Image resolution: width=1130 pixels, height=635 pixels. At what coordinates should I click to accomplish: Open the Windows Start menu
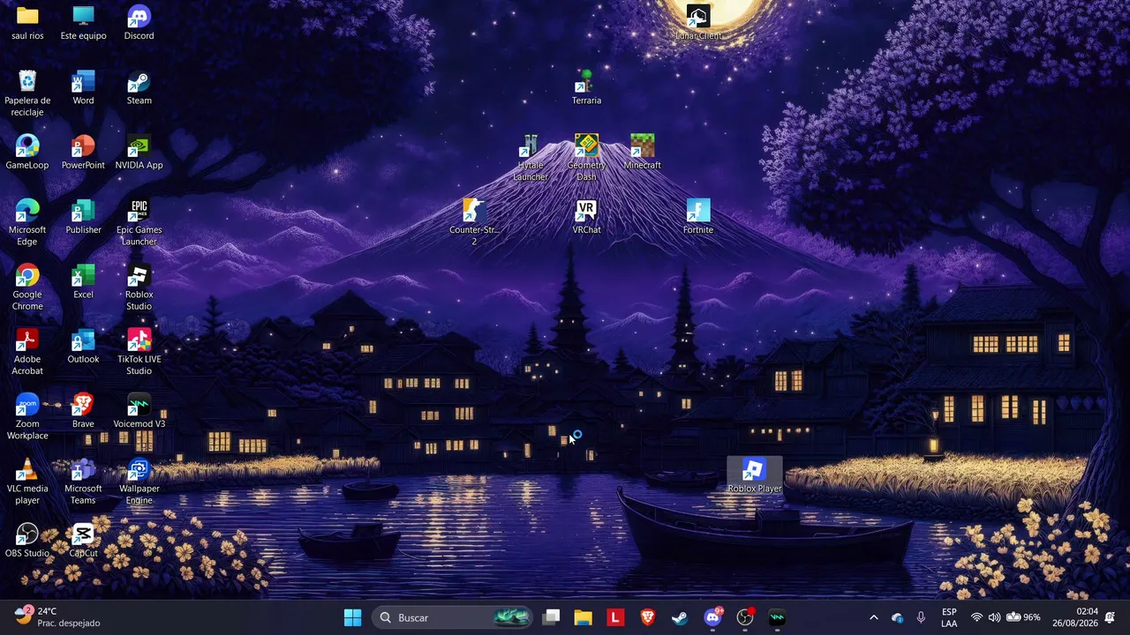(352, 617)
